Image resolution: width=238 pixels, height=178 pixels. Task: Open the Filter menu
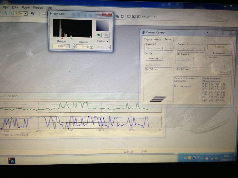pyautogui.click(x=6, y=7)
